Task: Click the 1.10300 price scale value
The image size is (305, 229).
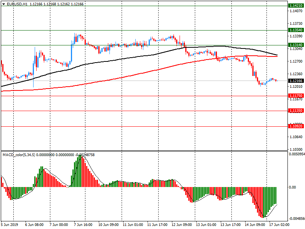Action: tap(296, 150)
